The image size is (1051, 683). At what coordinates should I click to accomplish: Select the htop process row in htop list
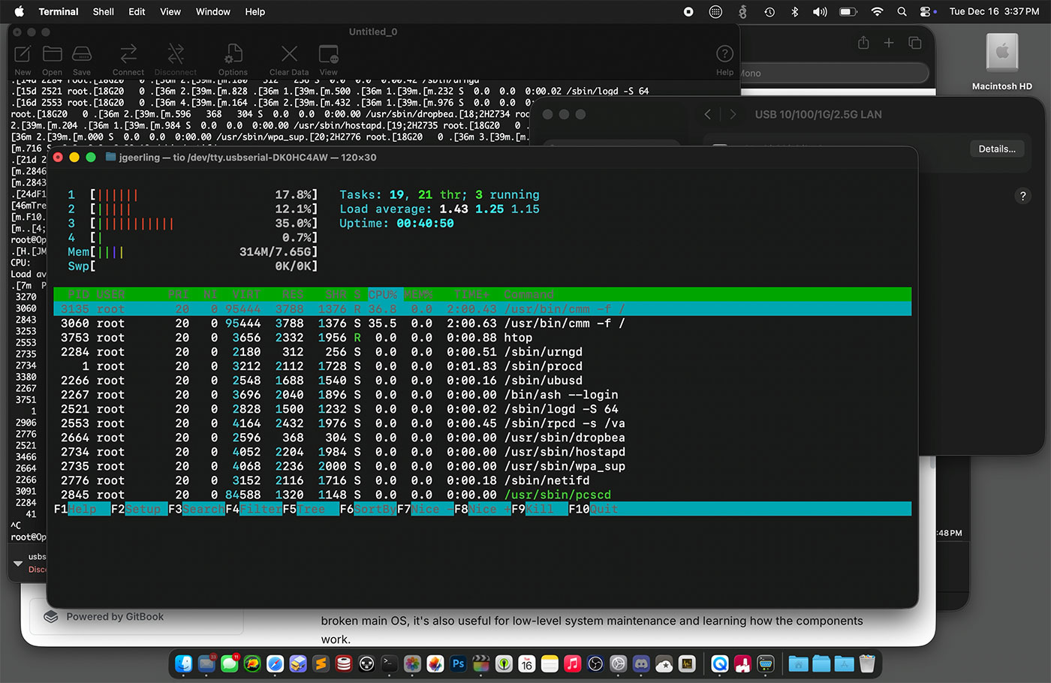pyautogui.click(x=483, y=338)
